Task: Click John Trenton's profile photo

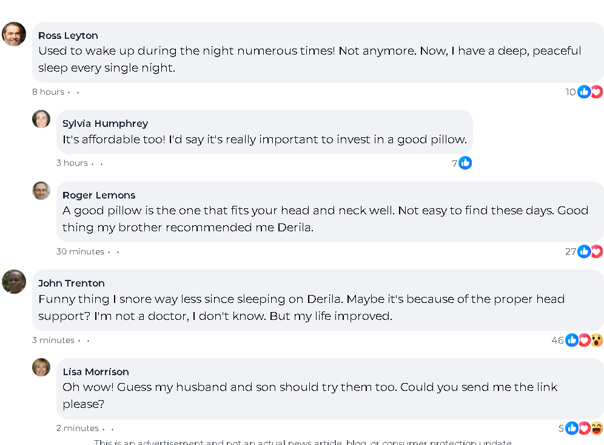Action: point(14,282)
